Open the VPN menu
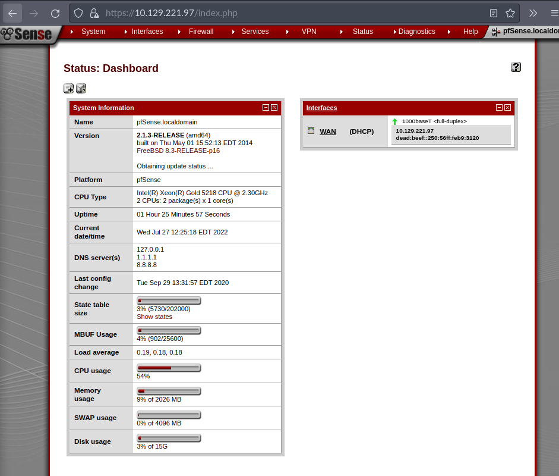Screen dimensions: 559x476 309,32
